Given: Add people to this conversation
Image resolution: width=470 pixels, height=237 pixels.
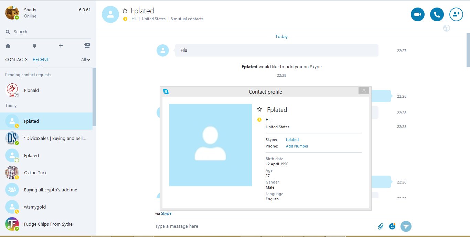Looking at the screenshot, I should click(x=456, y=14).
